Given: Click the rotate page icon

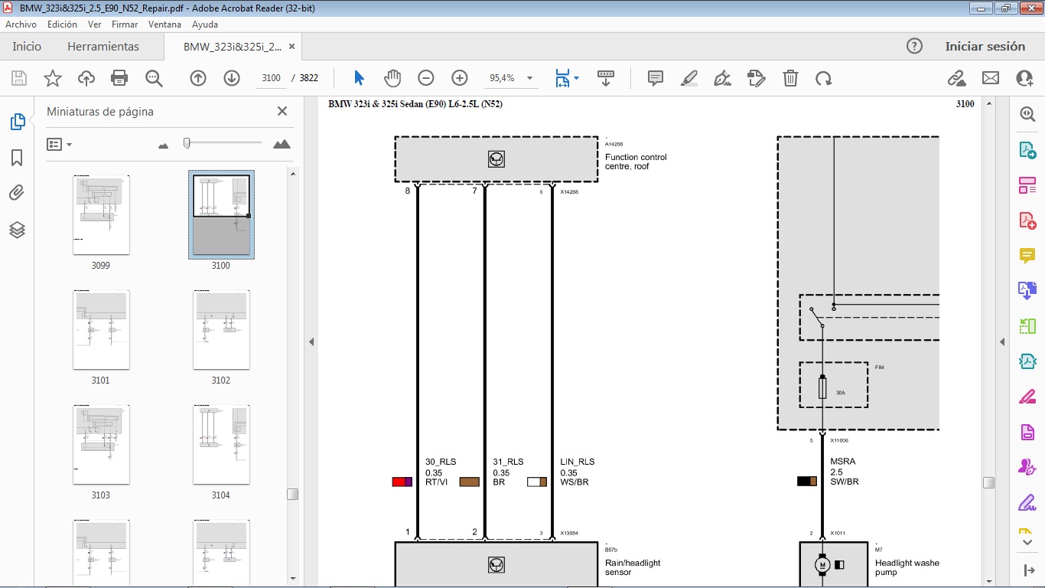Looking at the screenshot, I should 824,78.
